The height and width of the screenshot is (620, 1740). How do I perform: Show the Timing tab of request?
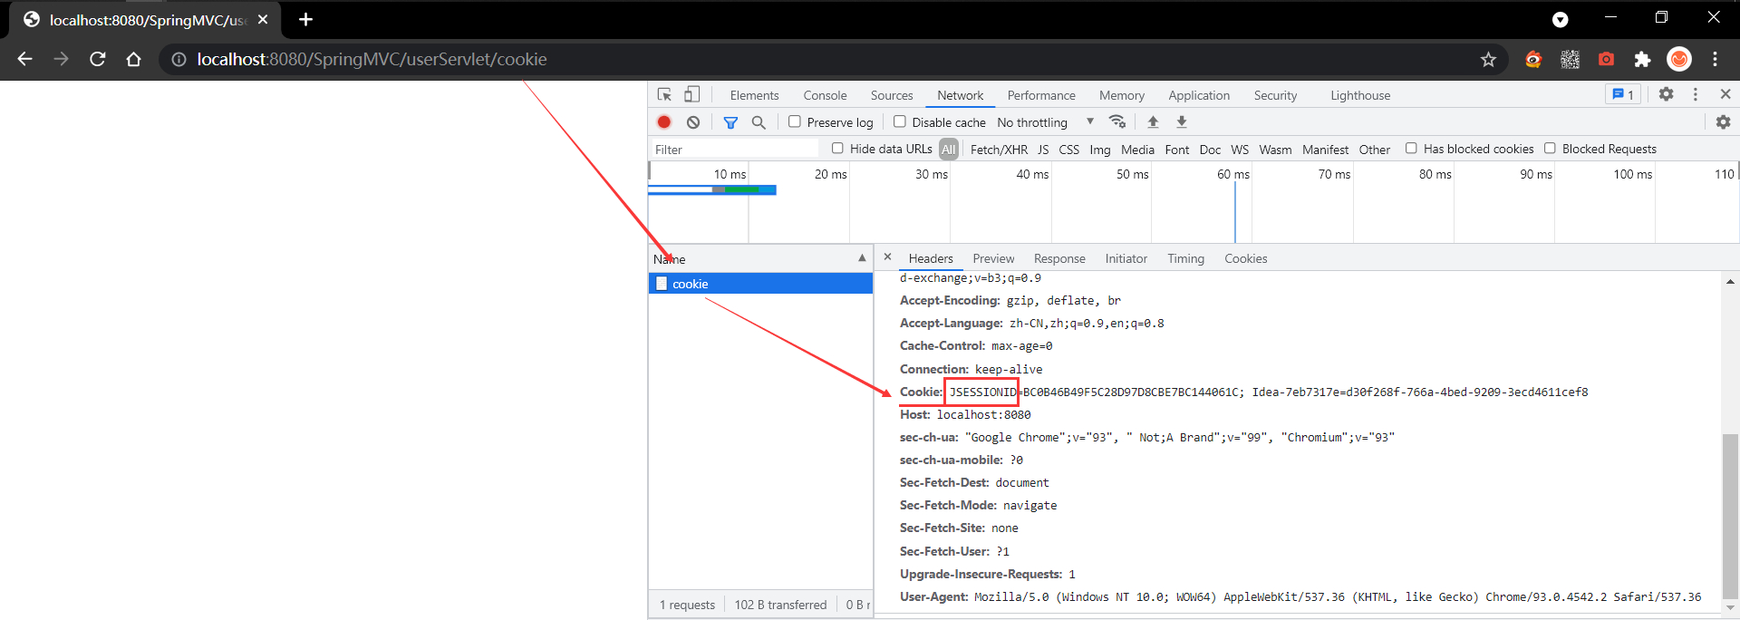click(1185, 258)
